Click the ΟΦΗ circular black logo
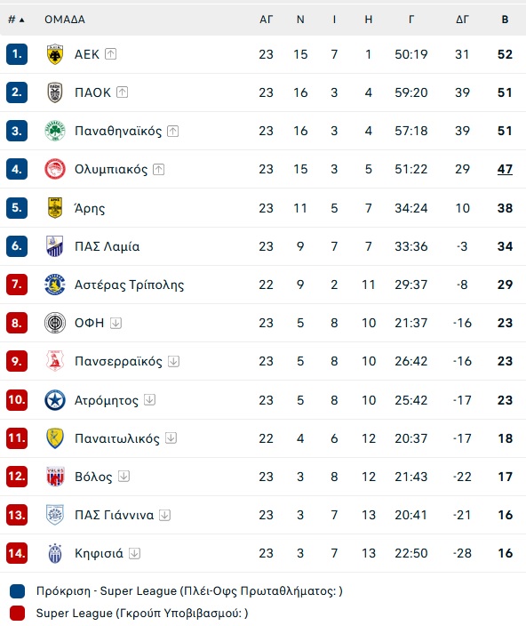This screenshot has width=526, height=626. (55, 323)
